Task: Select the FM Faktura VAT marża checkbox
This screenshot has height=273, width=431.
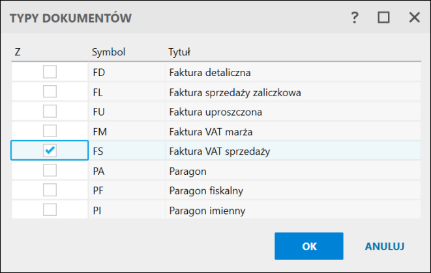Action: [x=50, y=131]
